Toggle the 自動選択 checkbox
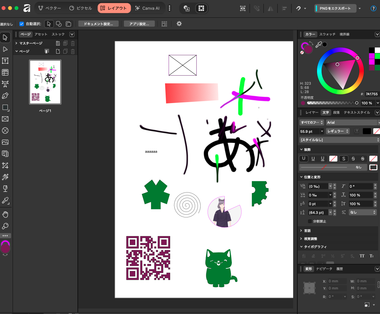 22,24
